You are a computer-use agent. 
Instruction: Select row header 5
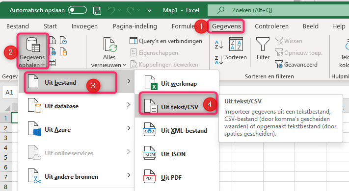[x=5, y=158]
